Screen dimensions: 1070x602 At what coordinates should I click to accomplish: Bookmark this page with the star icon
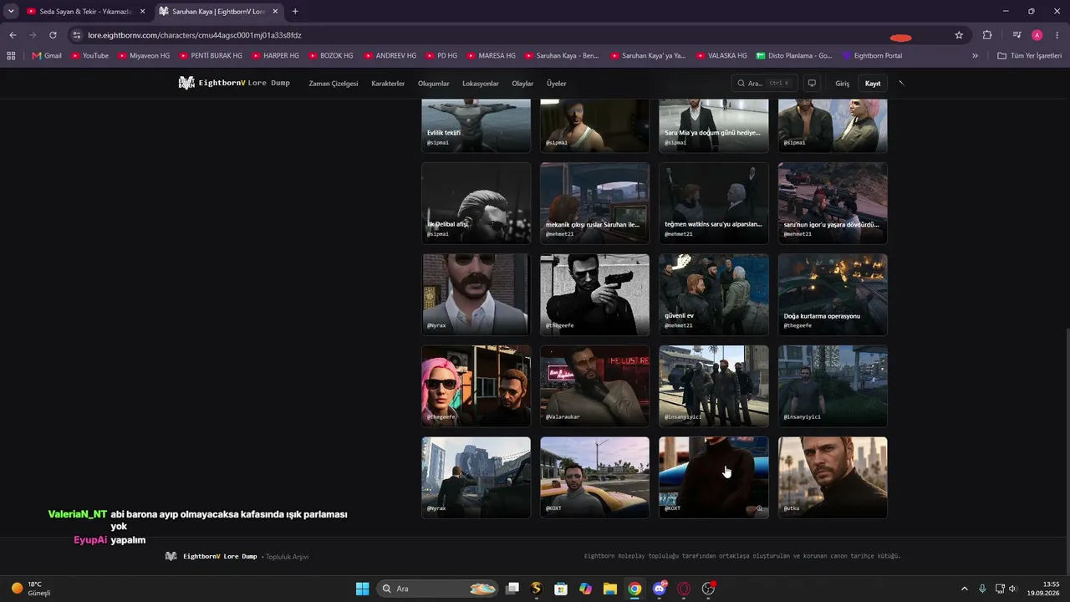(x=959, y=35)
